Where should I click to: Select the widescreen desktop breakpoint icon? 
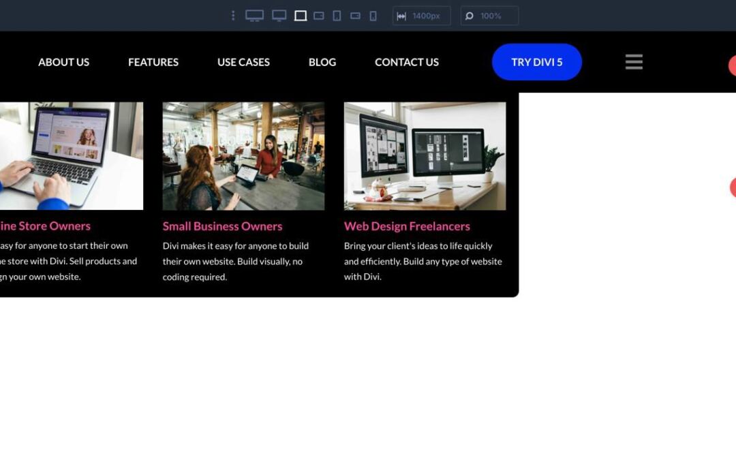pos(254,16)
